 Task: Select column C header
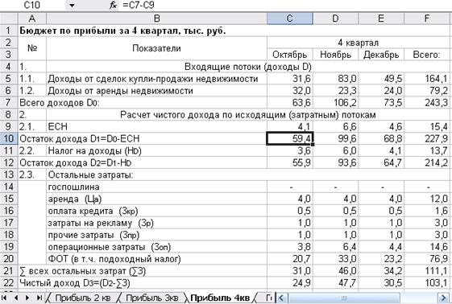(x=290, y=18)
